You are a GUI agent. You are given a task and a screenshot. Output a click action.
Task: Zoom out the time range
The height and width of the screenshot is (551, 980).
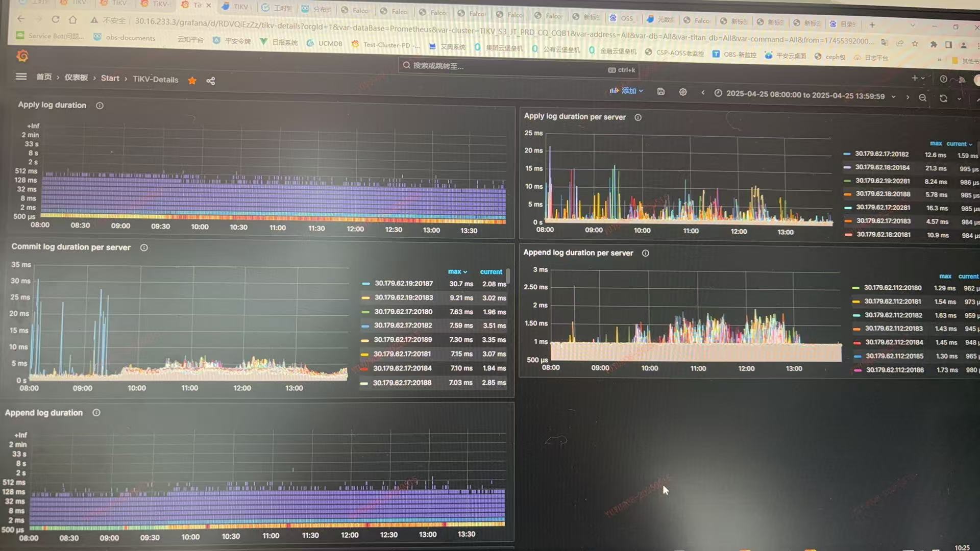click(922, 97)
